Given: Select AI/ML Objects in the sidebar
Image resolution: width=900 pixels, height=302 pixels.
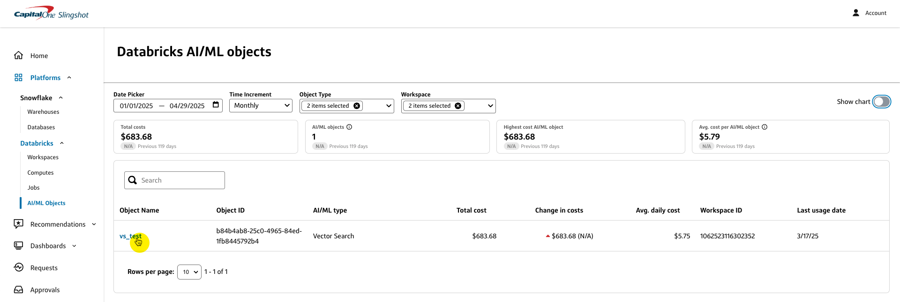Looking at the screenshot, I should 46,203.
